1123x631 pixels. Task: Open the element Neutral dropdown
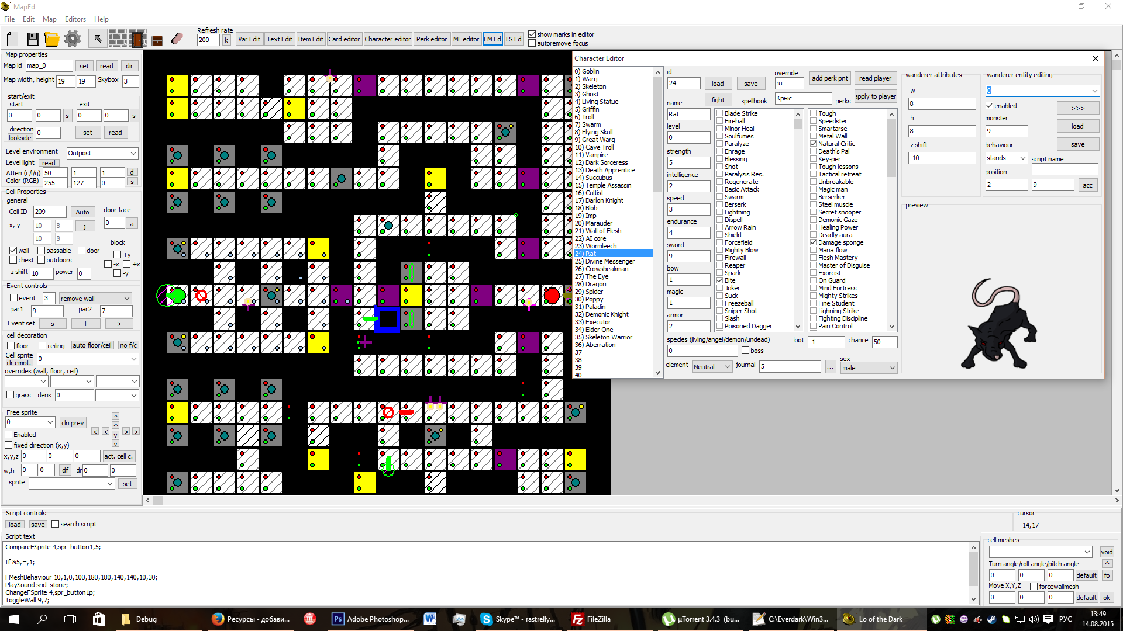(x=727, y=367)
